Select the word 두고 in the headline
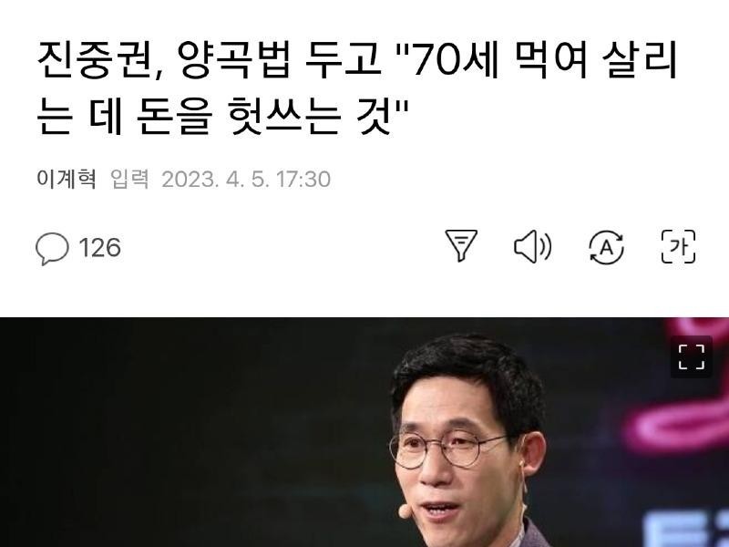This screenshot has width=729, height=547. tap(344, 59)
